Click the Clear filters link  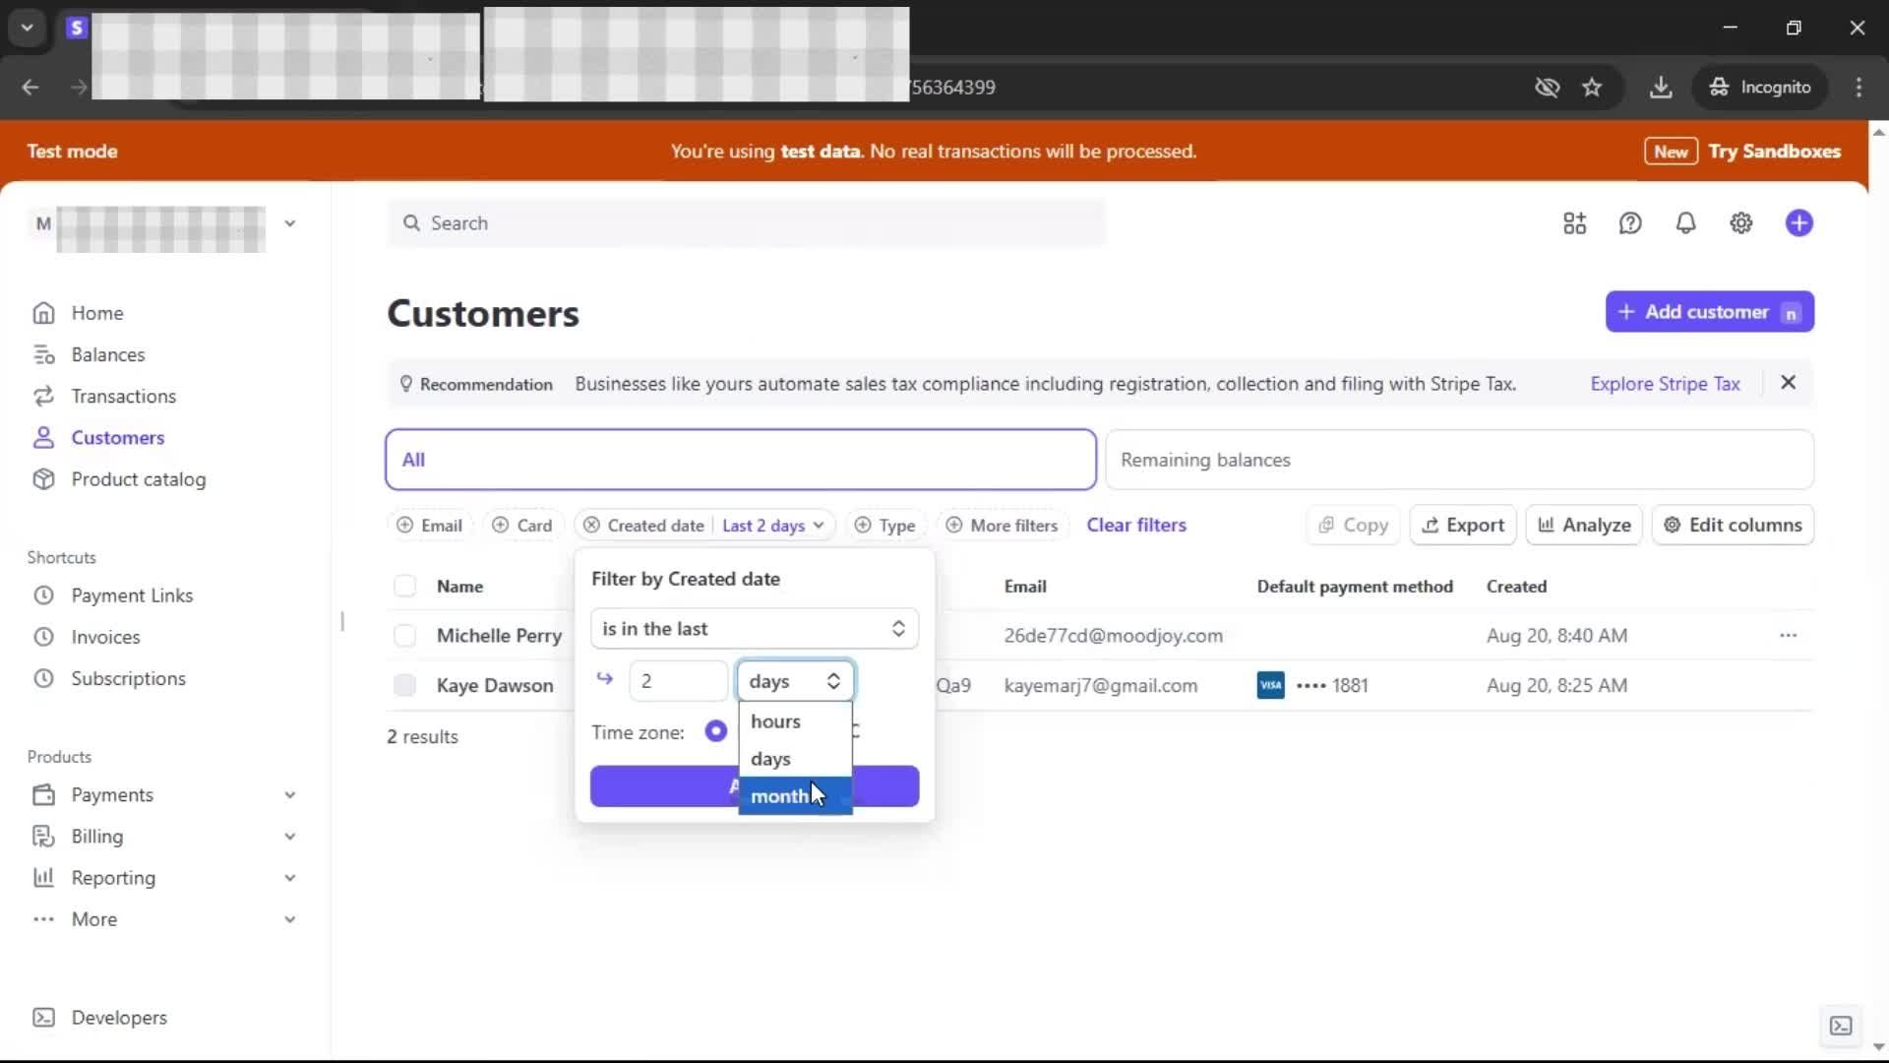pyautogui.click(x=1135, y=526)
